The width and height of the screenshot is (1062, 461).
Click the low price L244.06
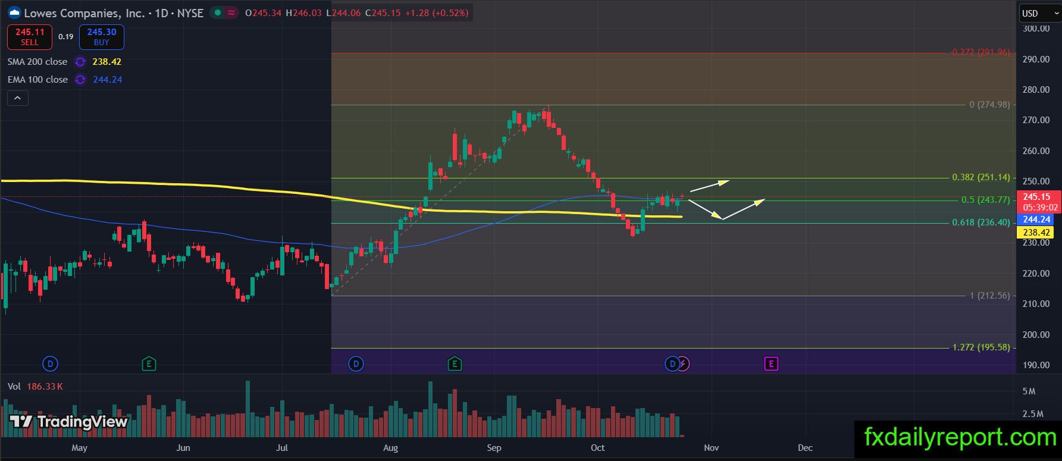[343, 12]
